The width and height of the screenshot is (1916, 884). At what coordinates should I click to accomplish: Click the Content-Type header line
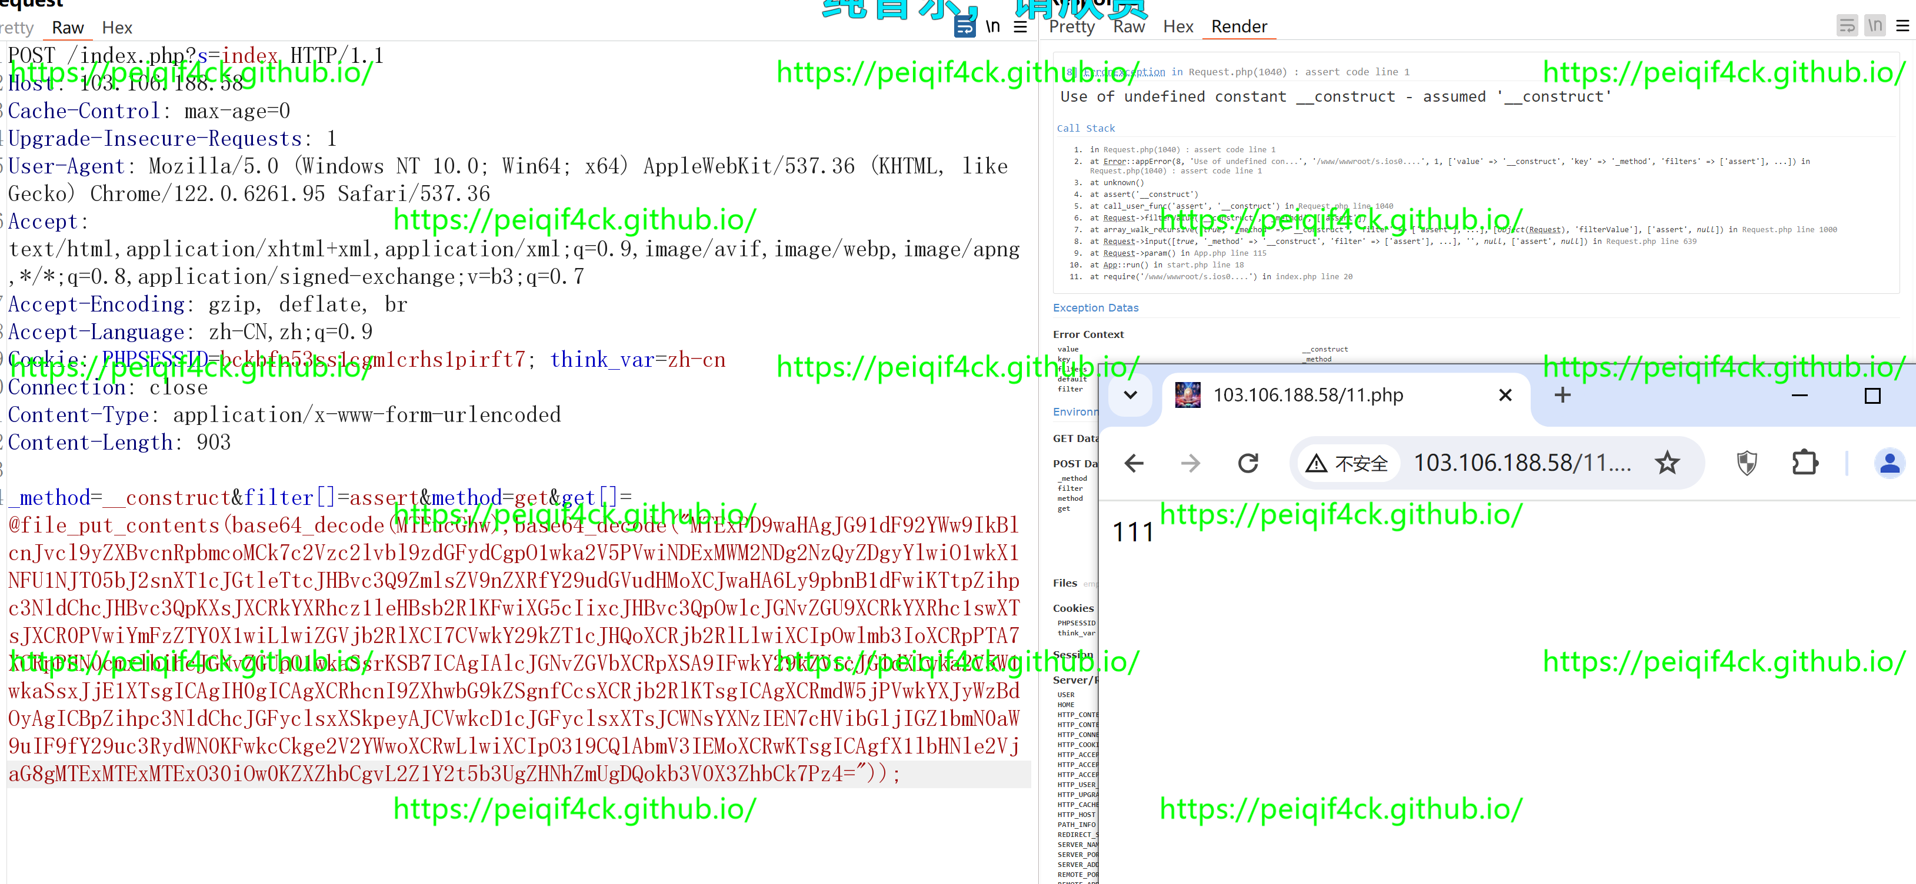(x=284, y=416)
